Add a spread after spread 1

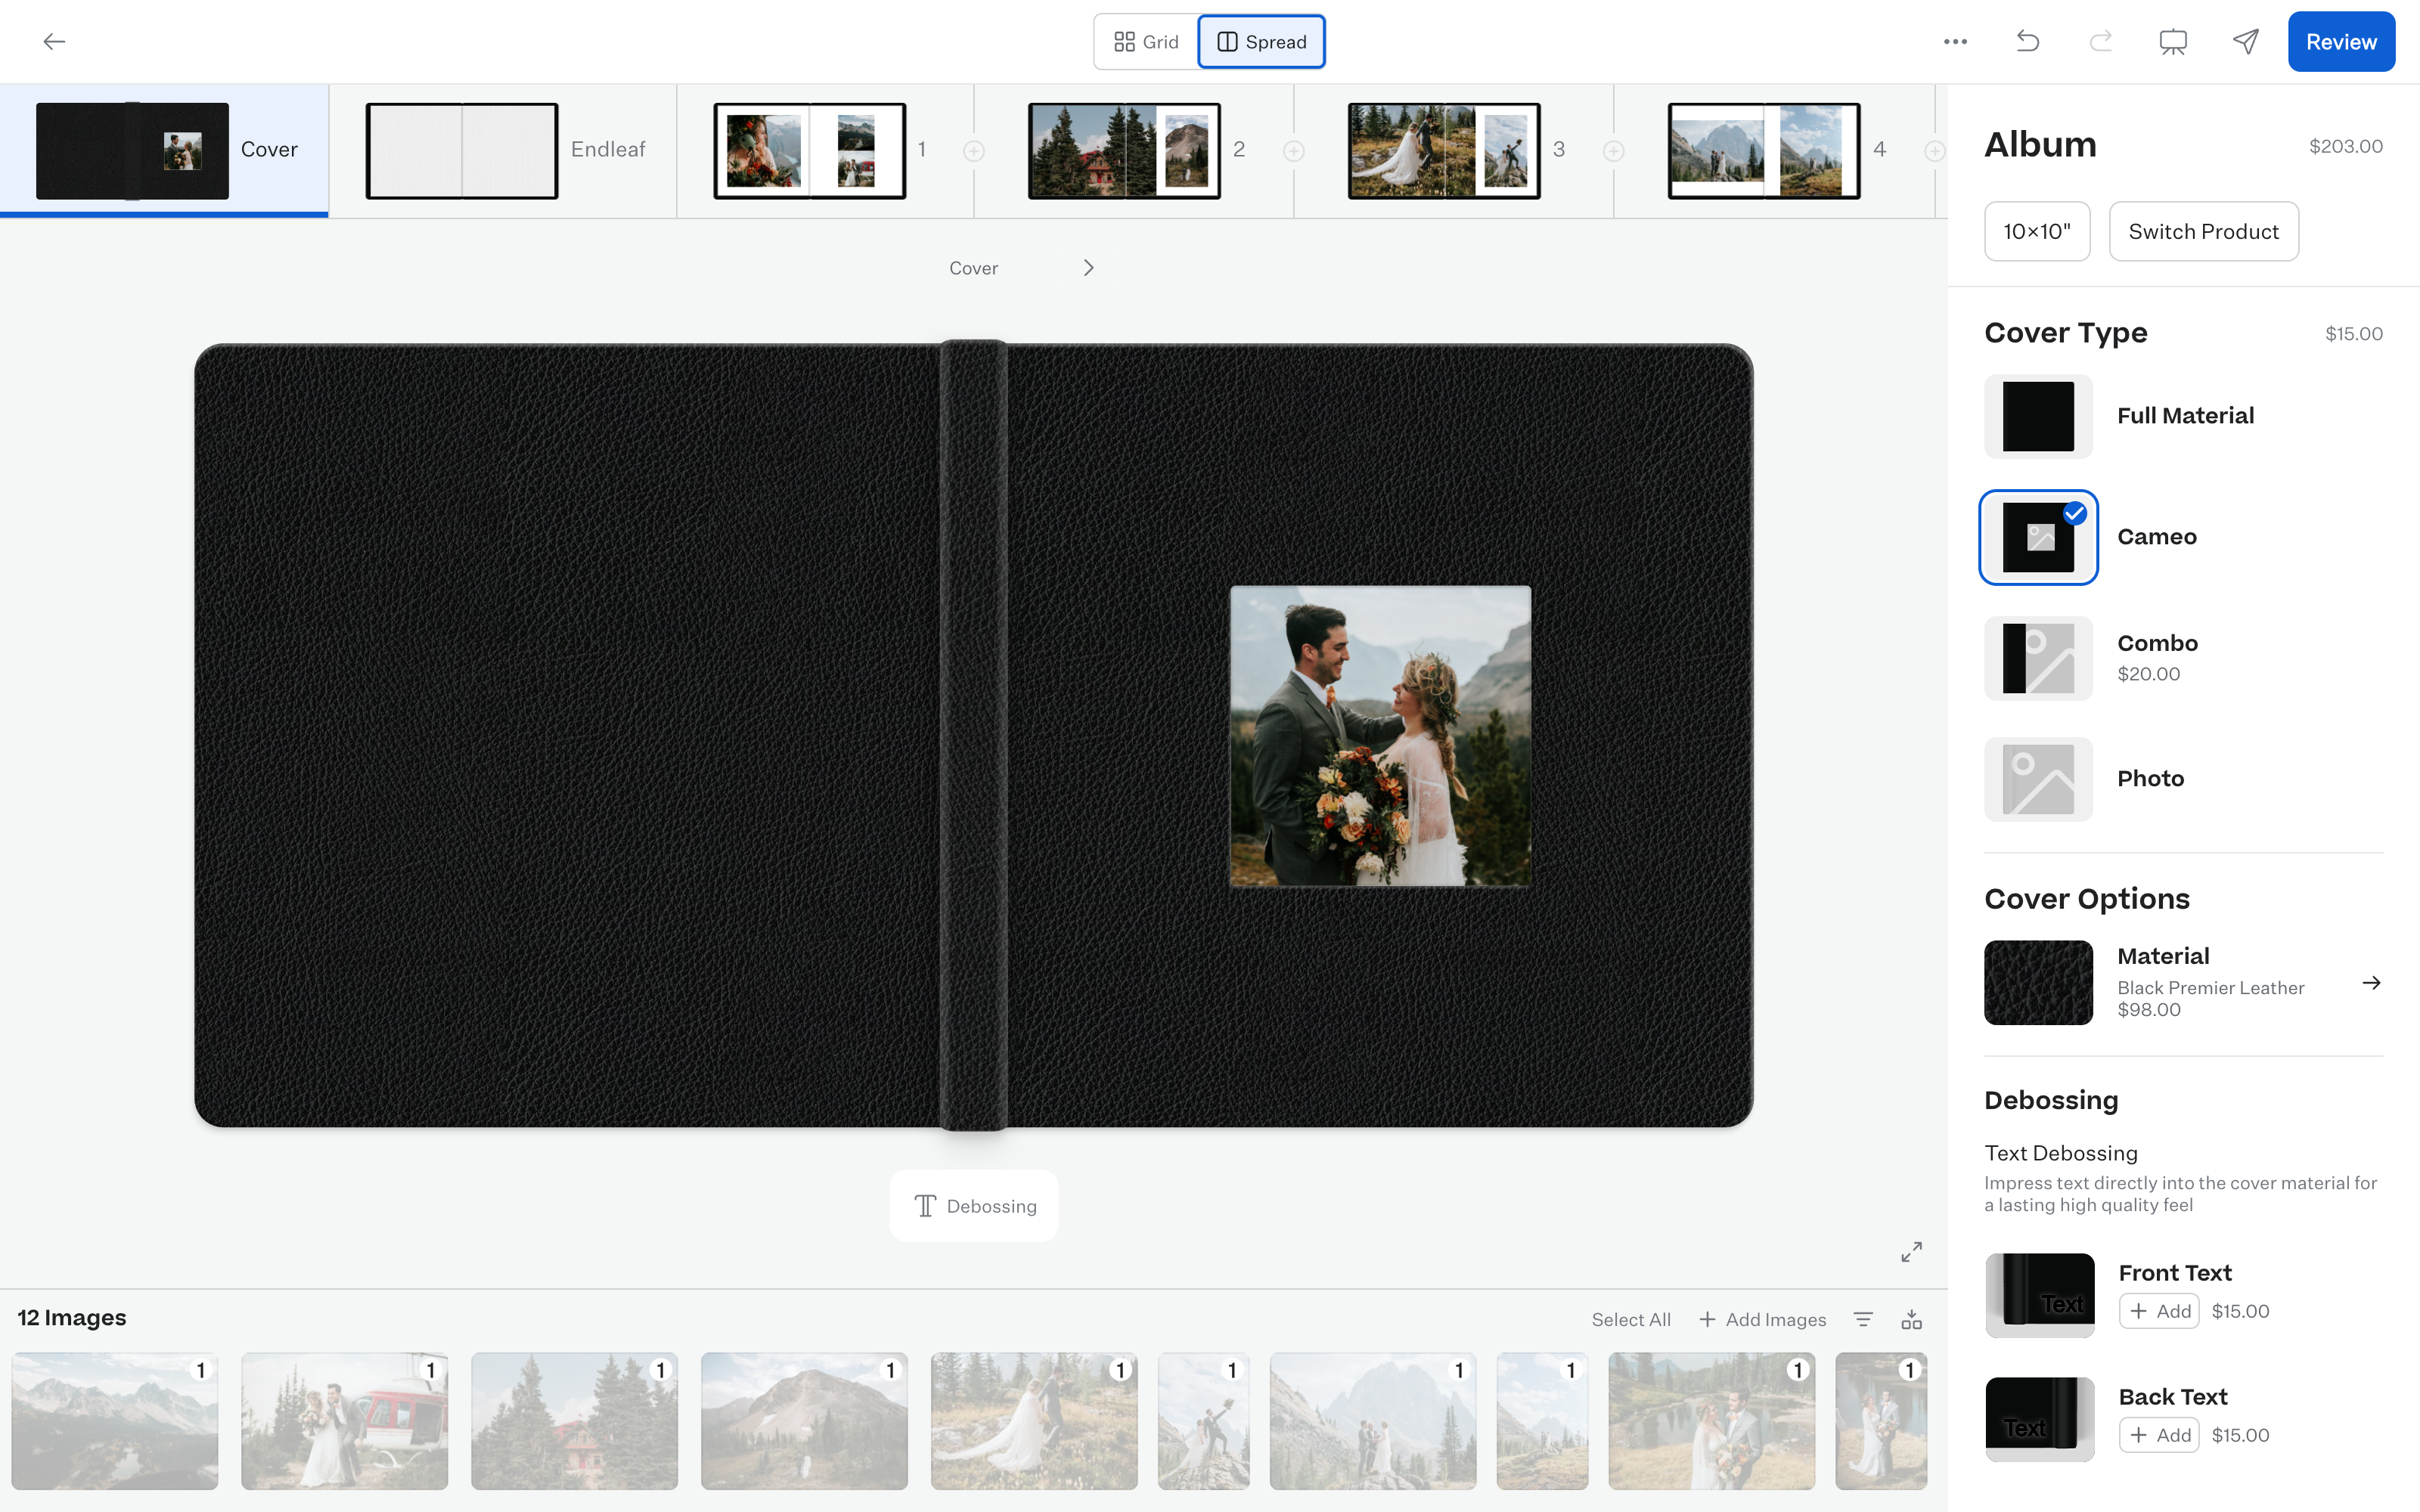click(x=973, y=151)
